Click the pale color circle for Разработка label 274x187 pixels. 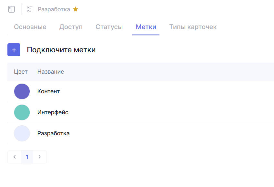pyautogui.click(x=22, y=133)
